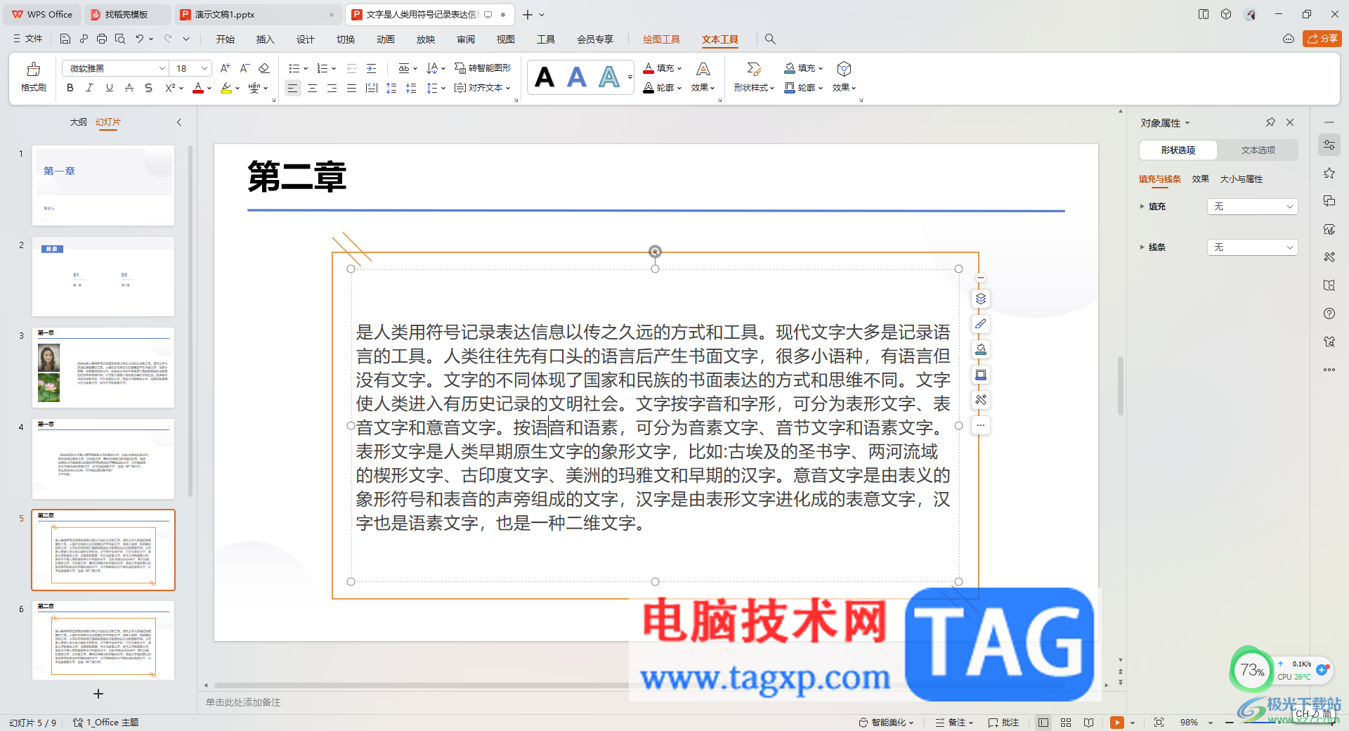Open the 对齐文本 align text dropdown
1349x731 pixels.
(483, 88)
